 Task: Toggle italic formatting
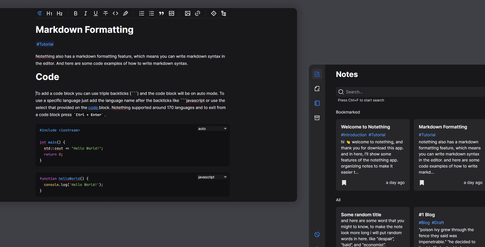point(86,13)
